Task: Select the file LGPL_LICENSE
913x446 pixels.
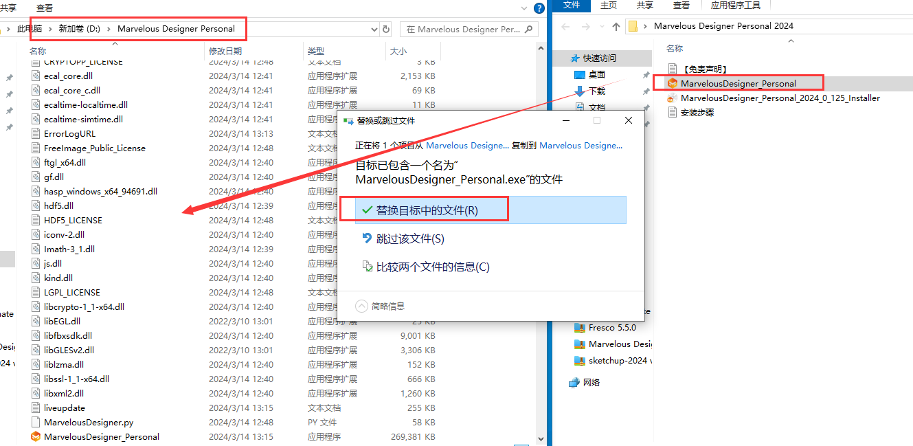Action: (x=72, y=292)
